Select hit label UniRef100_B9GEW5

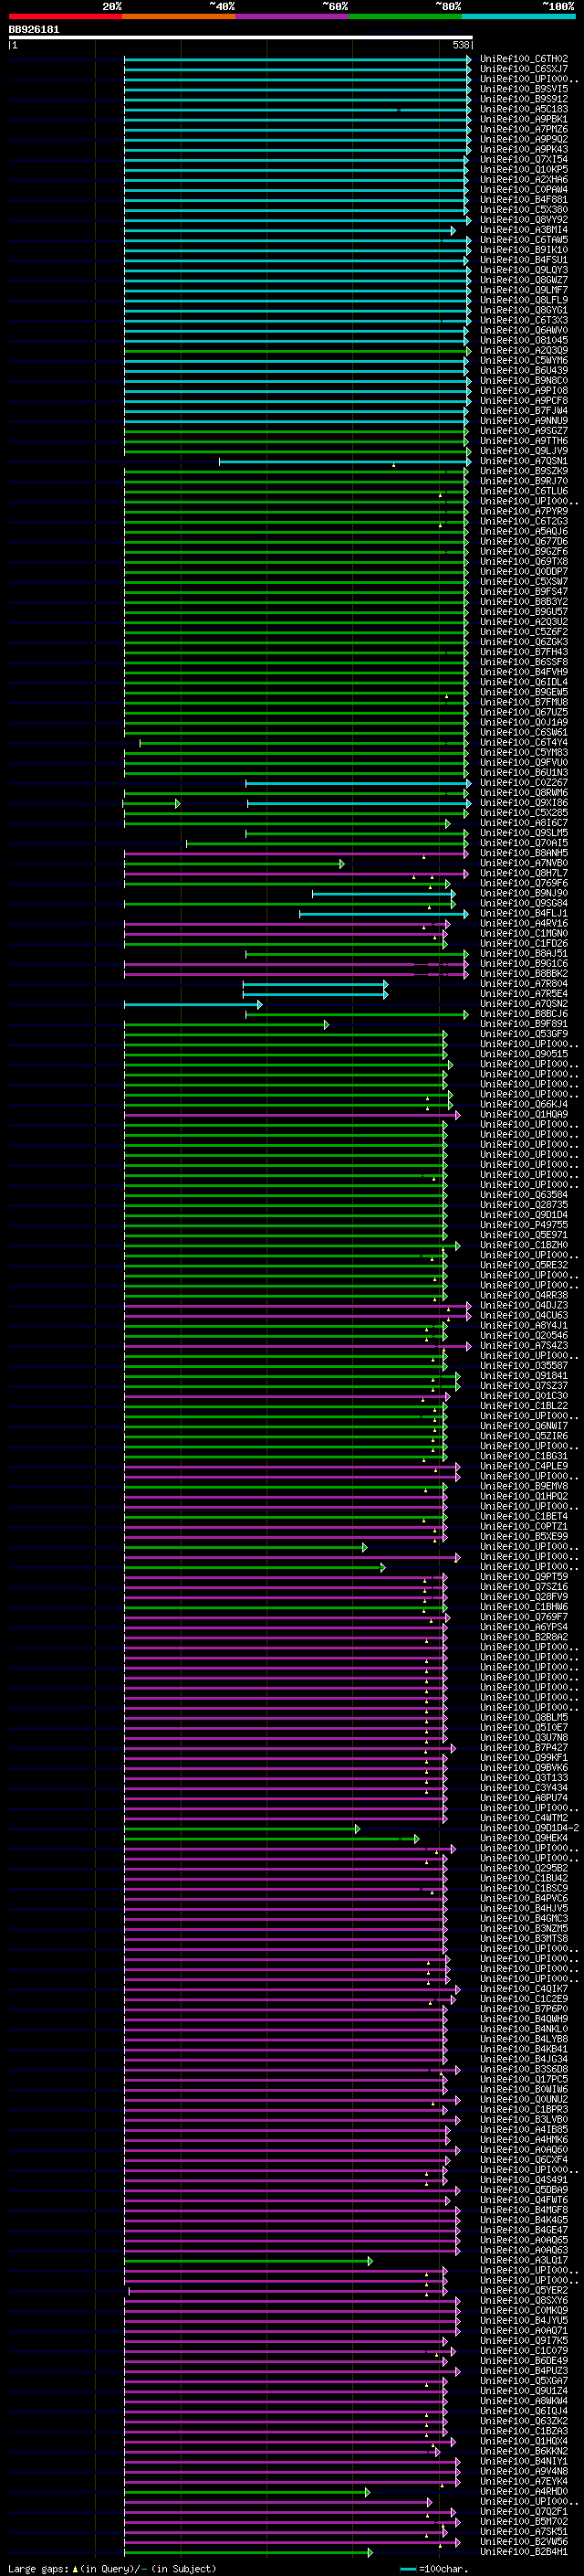click(524, 692)
